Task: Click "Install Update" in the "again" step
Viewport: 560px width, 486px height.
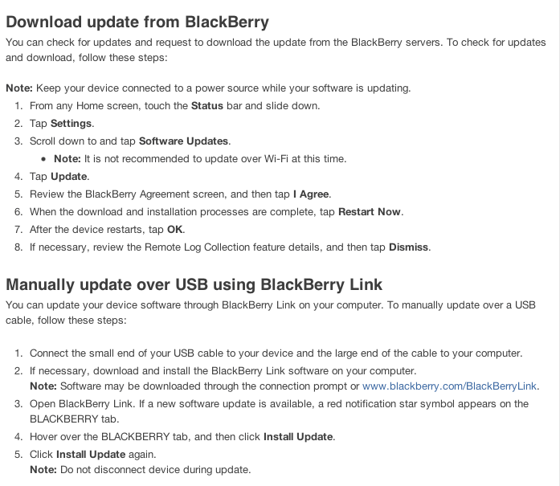Action: 89,455
